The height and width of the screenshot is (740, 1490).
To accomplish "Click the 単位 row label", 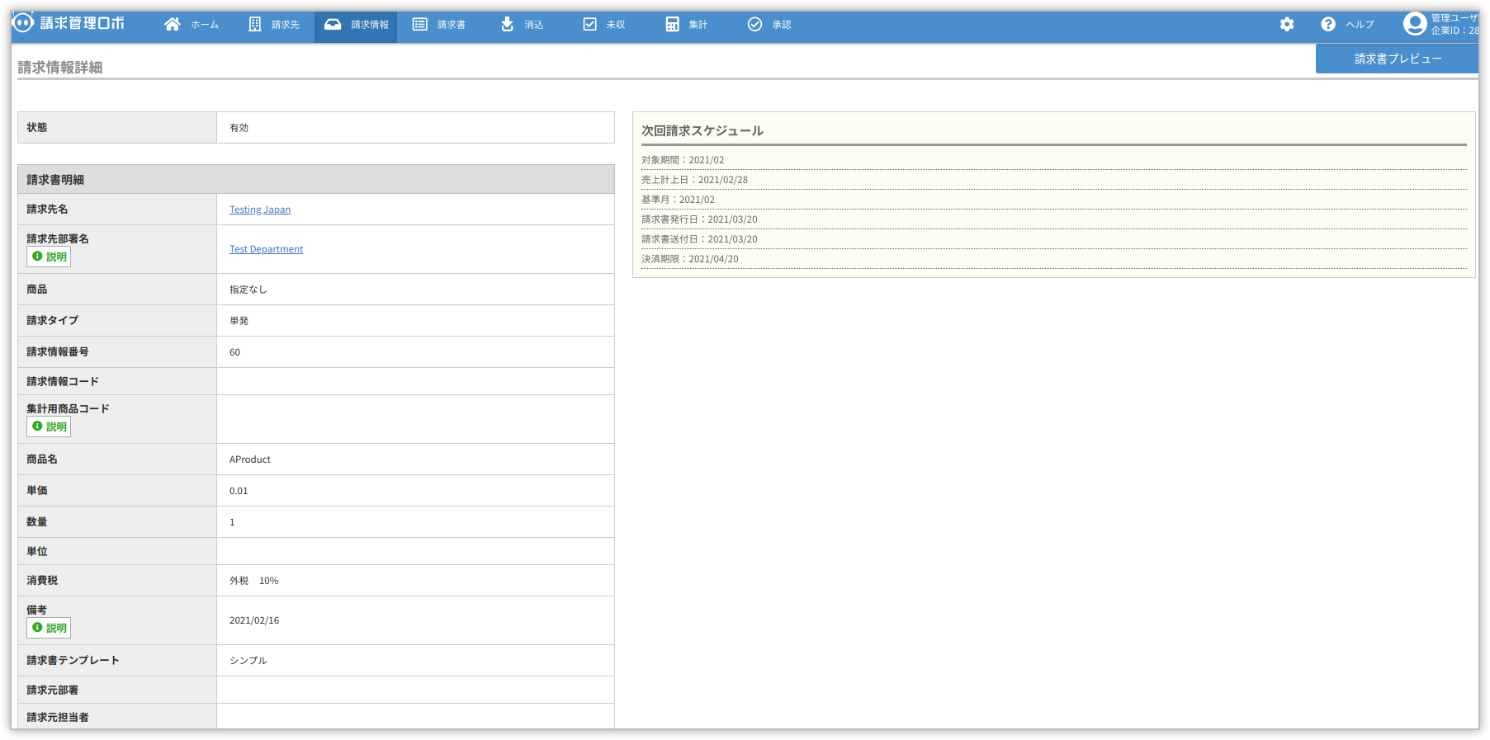I will tap(37, 552).
